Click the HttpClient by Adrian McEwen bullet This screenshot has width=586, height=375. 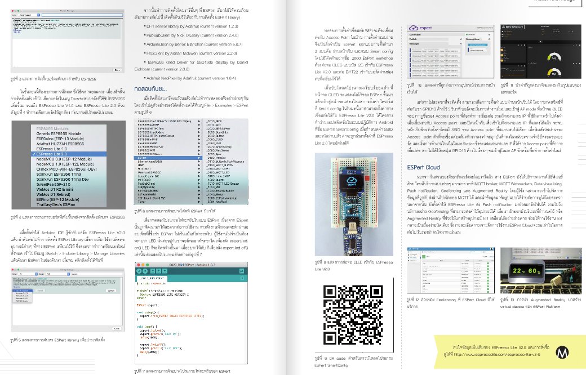pyautogui.click(x=192, y=53)
